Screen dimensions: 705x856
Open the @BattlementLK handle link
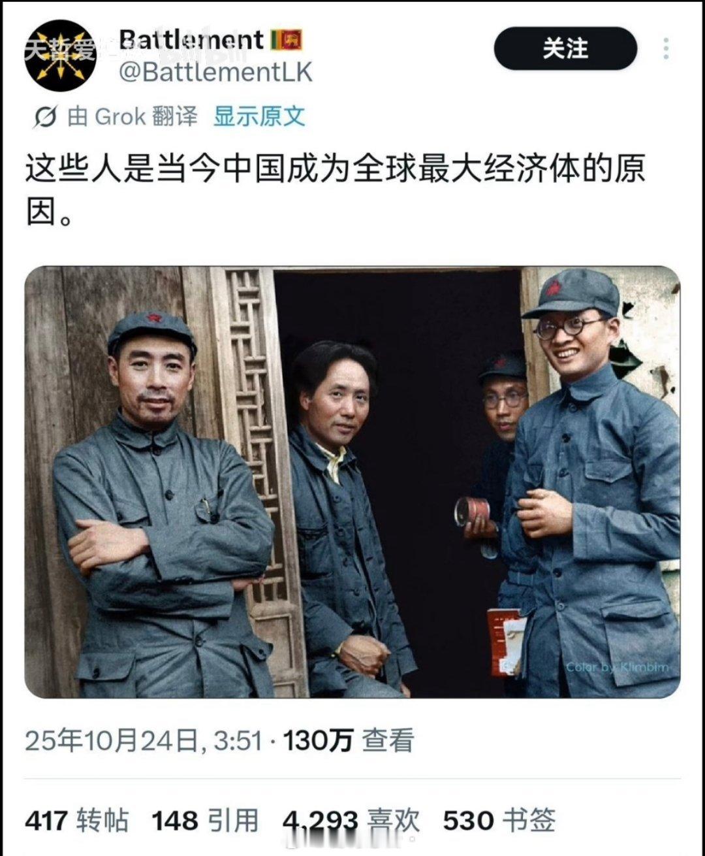tap(215, 73)
